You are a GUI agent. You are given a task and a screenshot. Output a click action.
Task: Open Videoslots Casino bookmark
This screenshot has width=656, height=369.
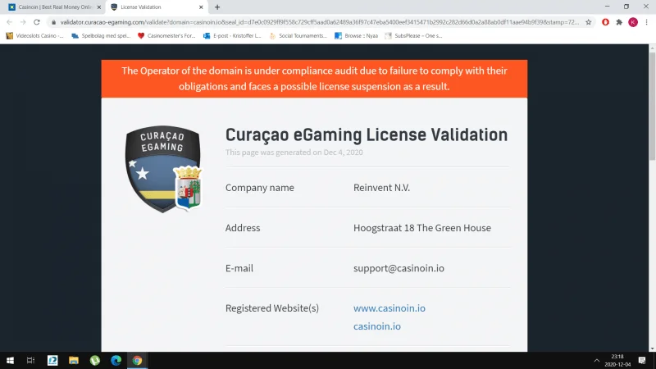pyautogui.click(x=34, y=36)
